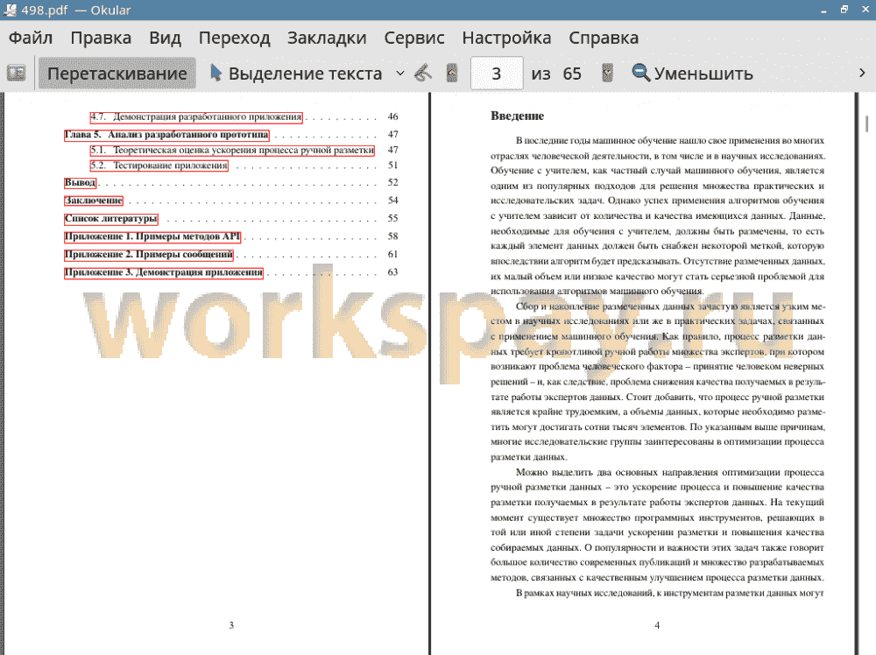This screenshot has height=655, width=876.
Task: Follow link Приложение 2. Примеры сообщений
Action: point(149,255)
